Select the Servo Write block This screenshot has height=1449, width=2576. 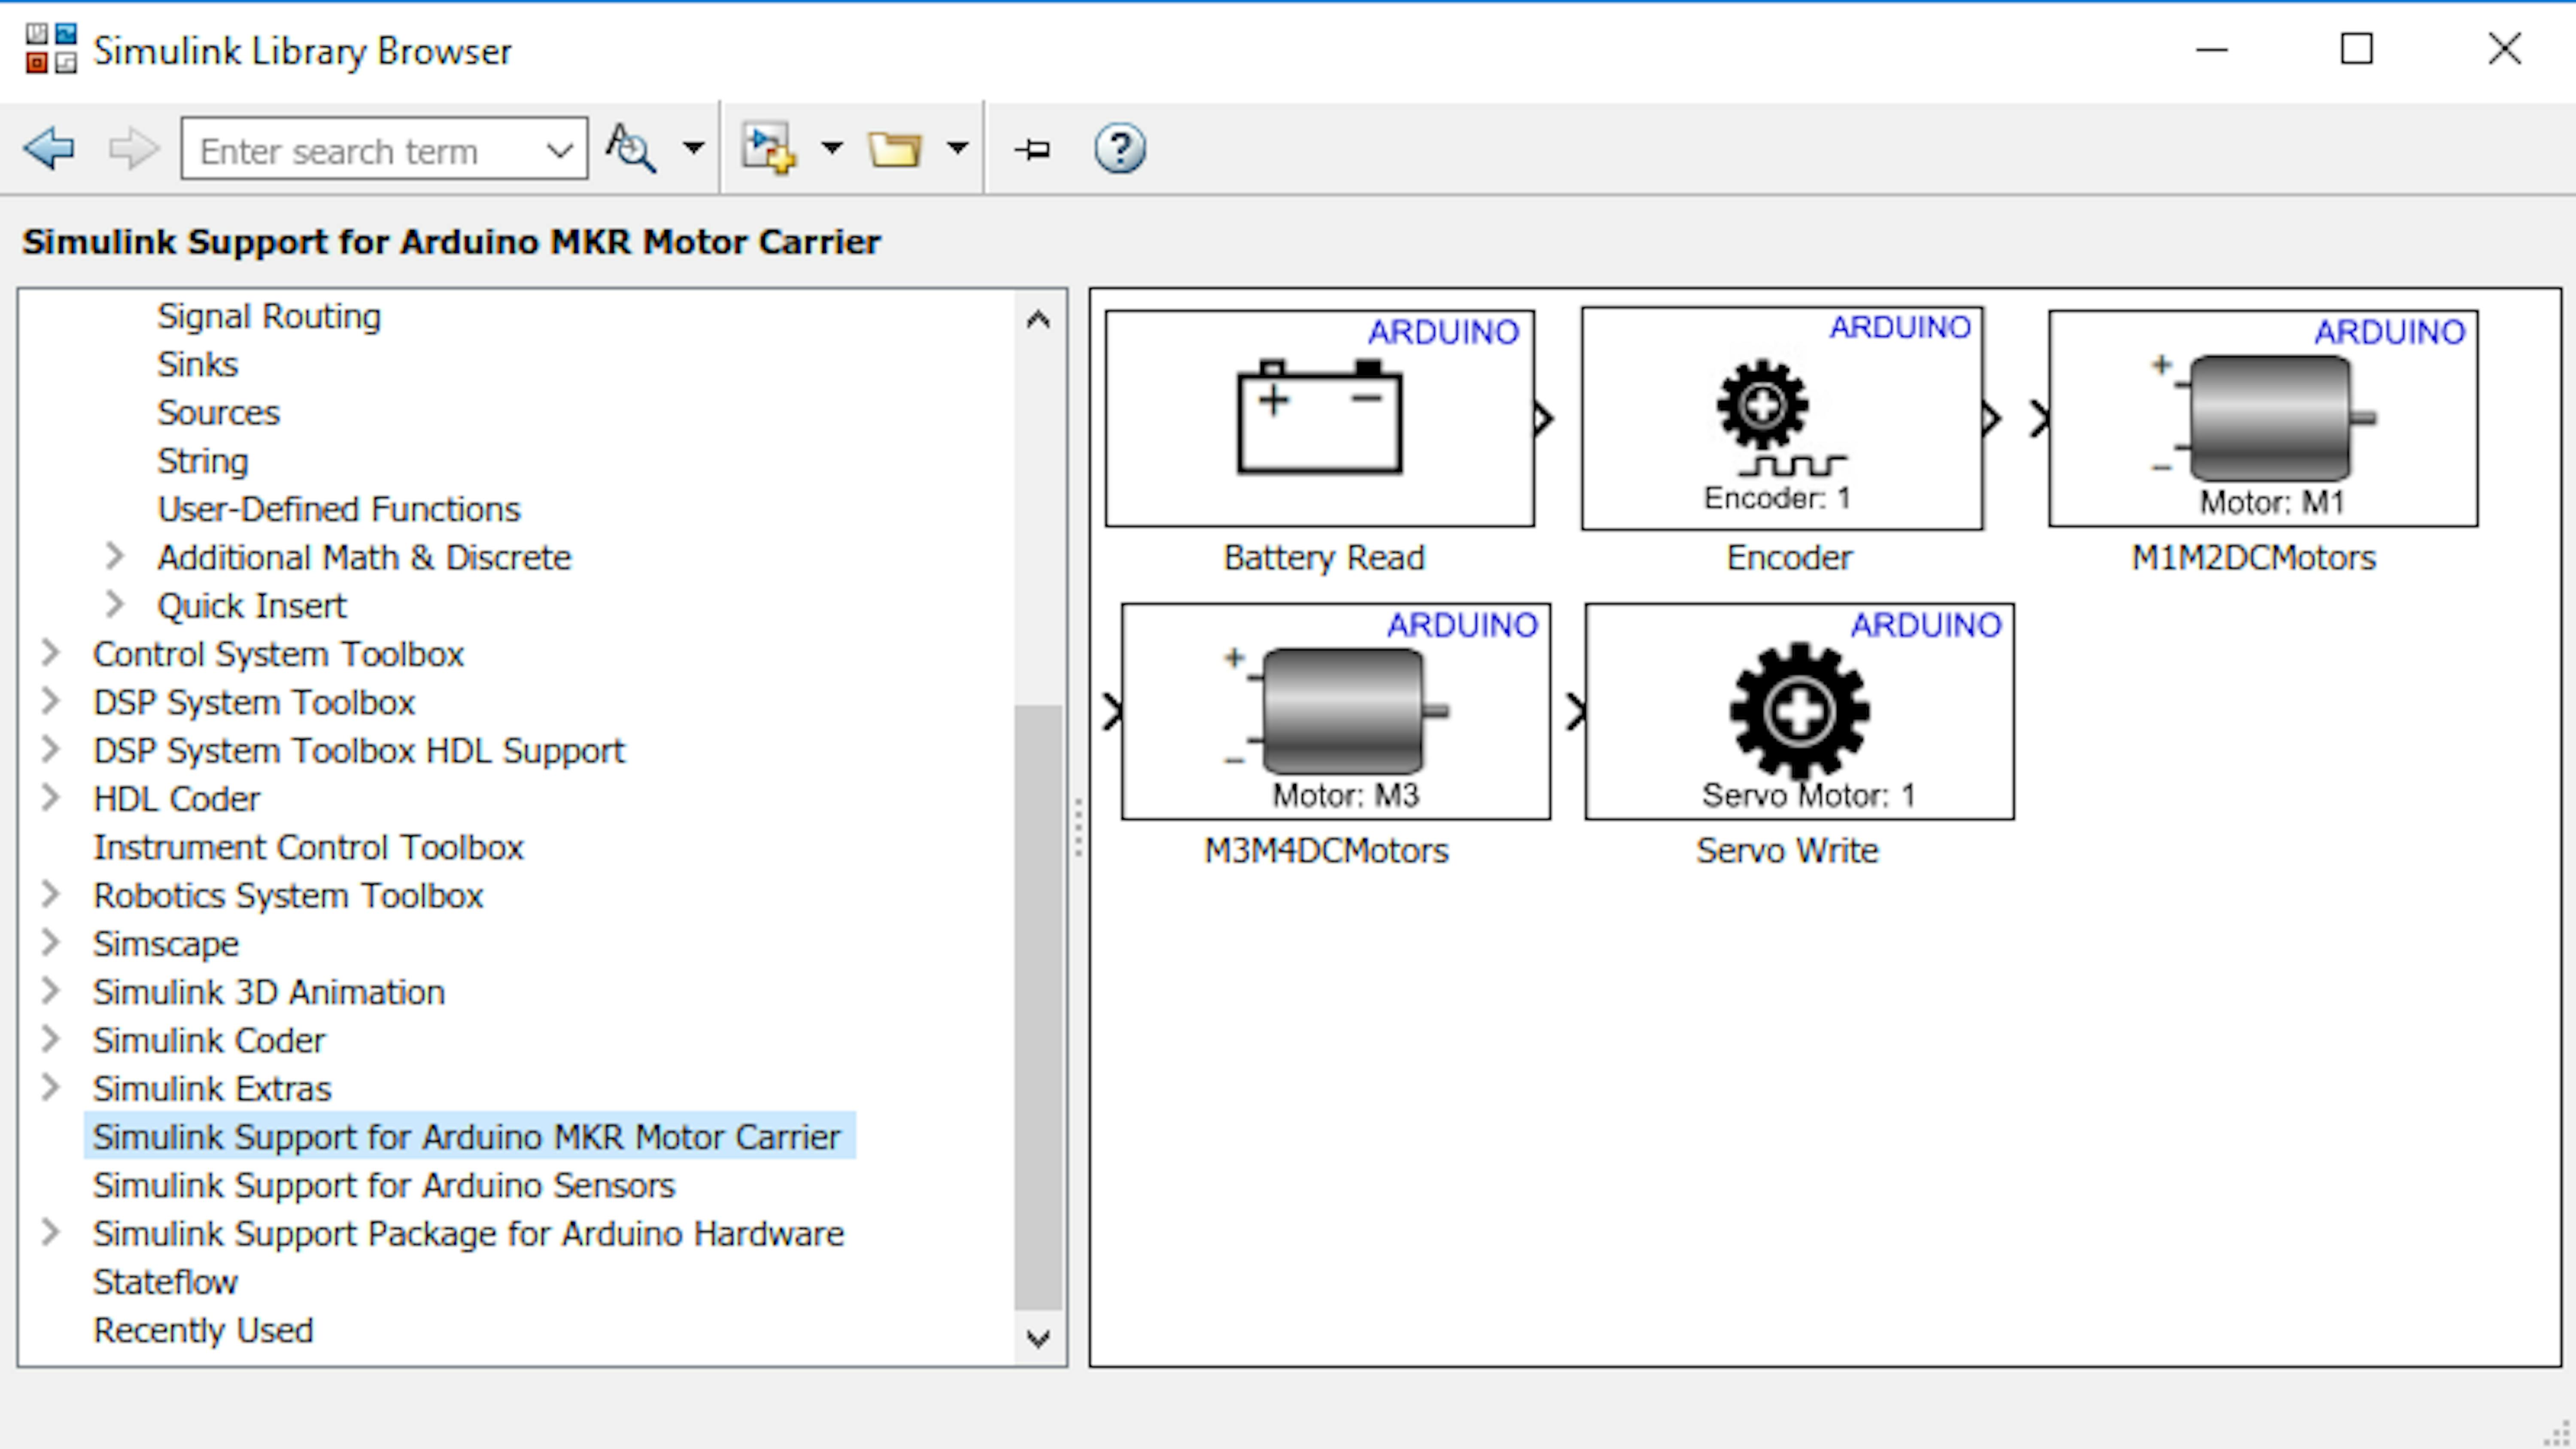(x=1800, y=711)
